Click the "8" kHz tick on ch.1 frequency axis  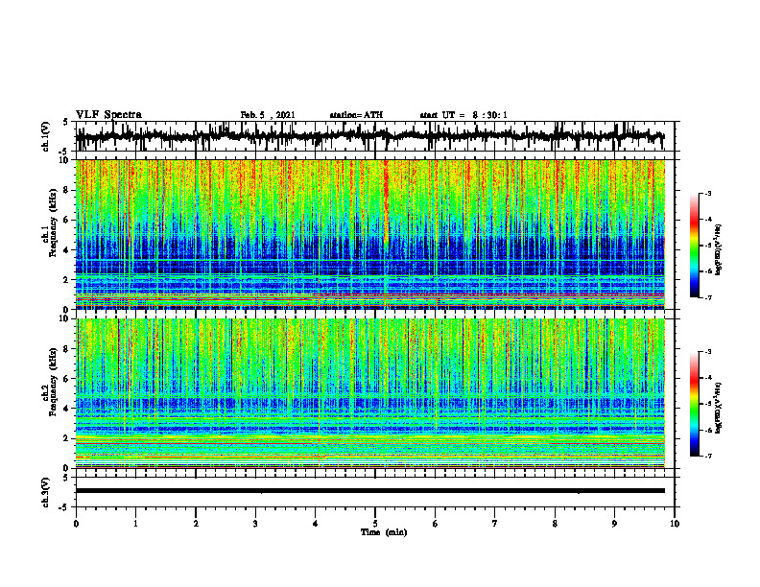click(67, 190)
